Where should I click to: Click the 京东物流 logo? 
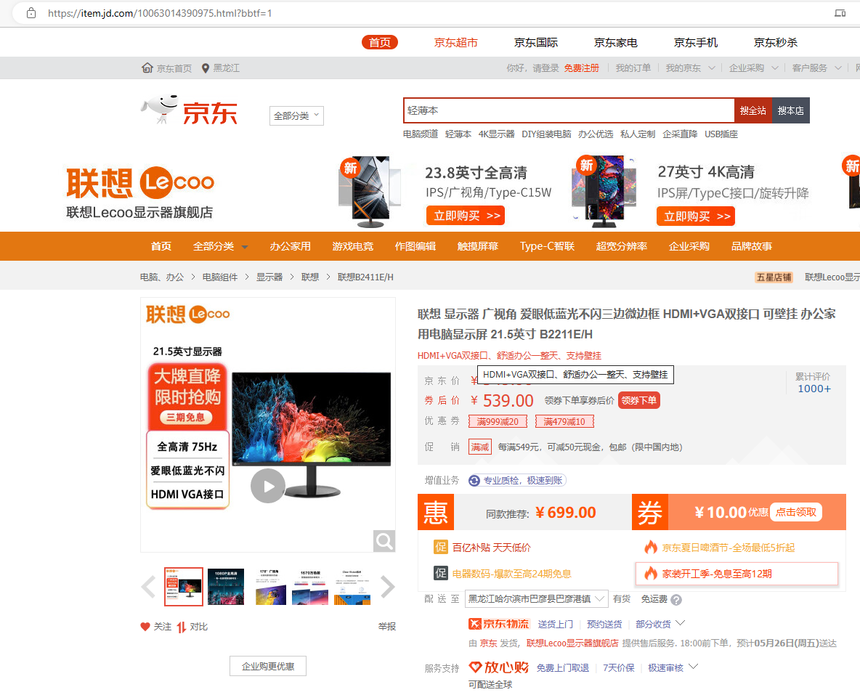(x=498, y=624)
